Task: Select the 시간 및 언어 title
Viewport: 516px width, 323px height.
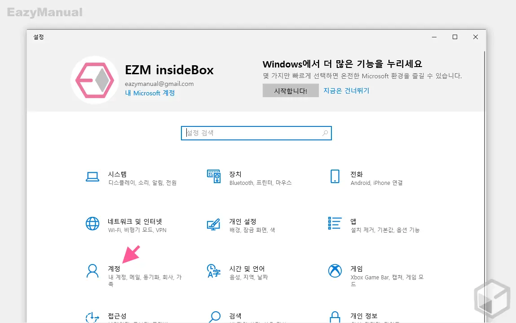Action: tap(247, 269)
